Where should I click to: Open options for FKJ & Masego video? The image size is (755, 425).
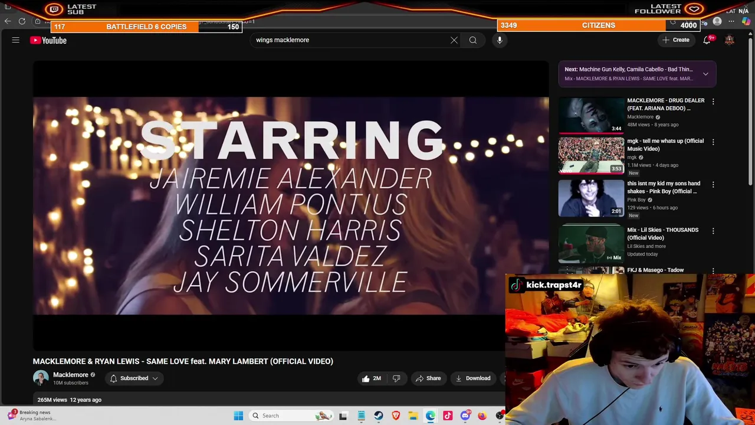point(713,271)
